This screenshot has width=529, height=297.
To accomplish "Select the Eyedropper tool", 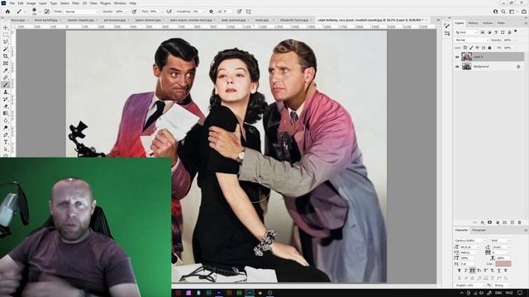I will 6,70.
